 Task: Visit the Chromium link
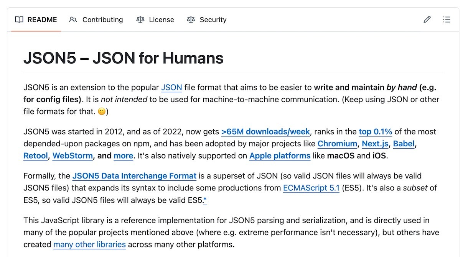[337, 144]
